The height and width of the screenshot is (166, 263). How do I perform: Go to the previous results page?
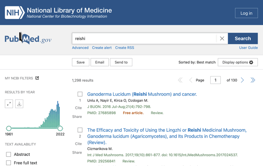(x=191, y=80)
